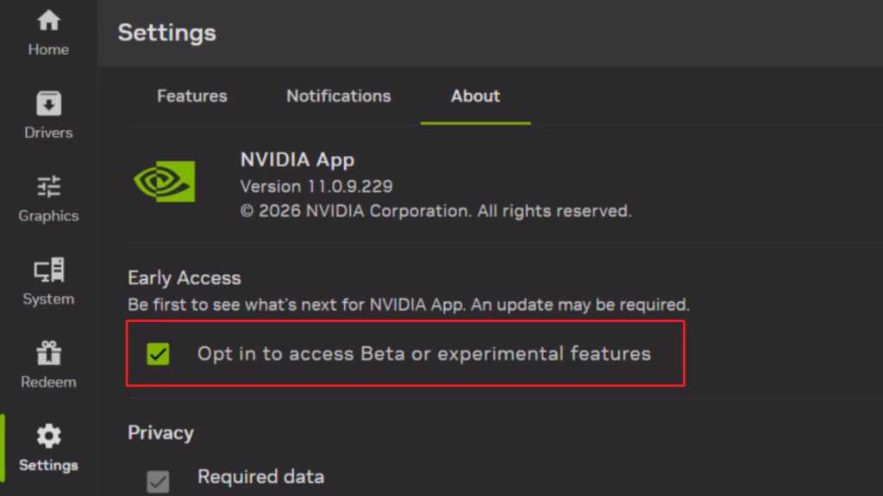
Task: Click the 'Opt in to access Beta or experimental features' label
Action: [424, 354]
